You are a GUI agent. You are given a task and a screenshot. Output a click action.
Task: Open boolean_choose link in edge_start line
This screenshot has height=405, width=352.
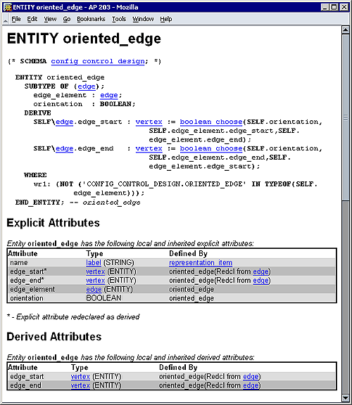(211, 122)
